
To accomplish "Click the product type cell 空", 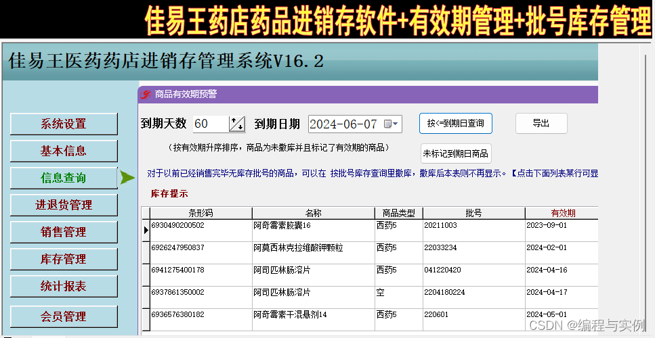I will (399, 297).
